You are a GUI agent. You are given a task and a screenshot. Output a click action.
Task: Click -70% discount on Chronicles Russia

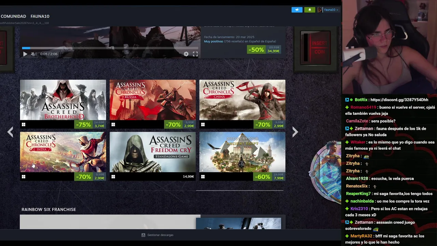click(173, 125)
